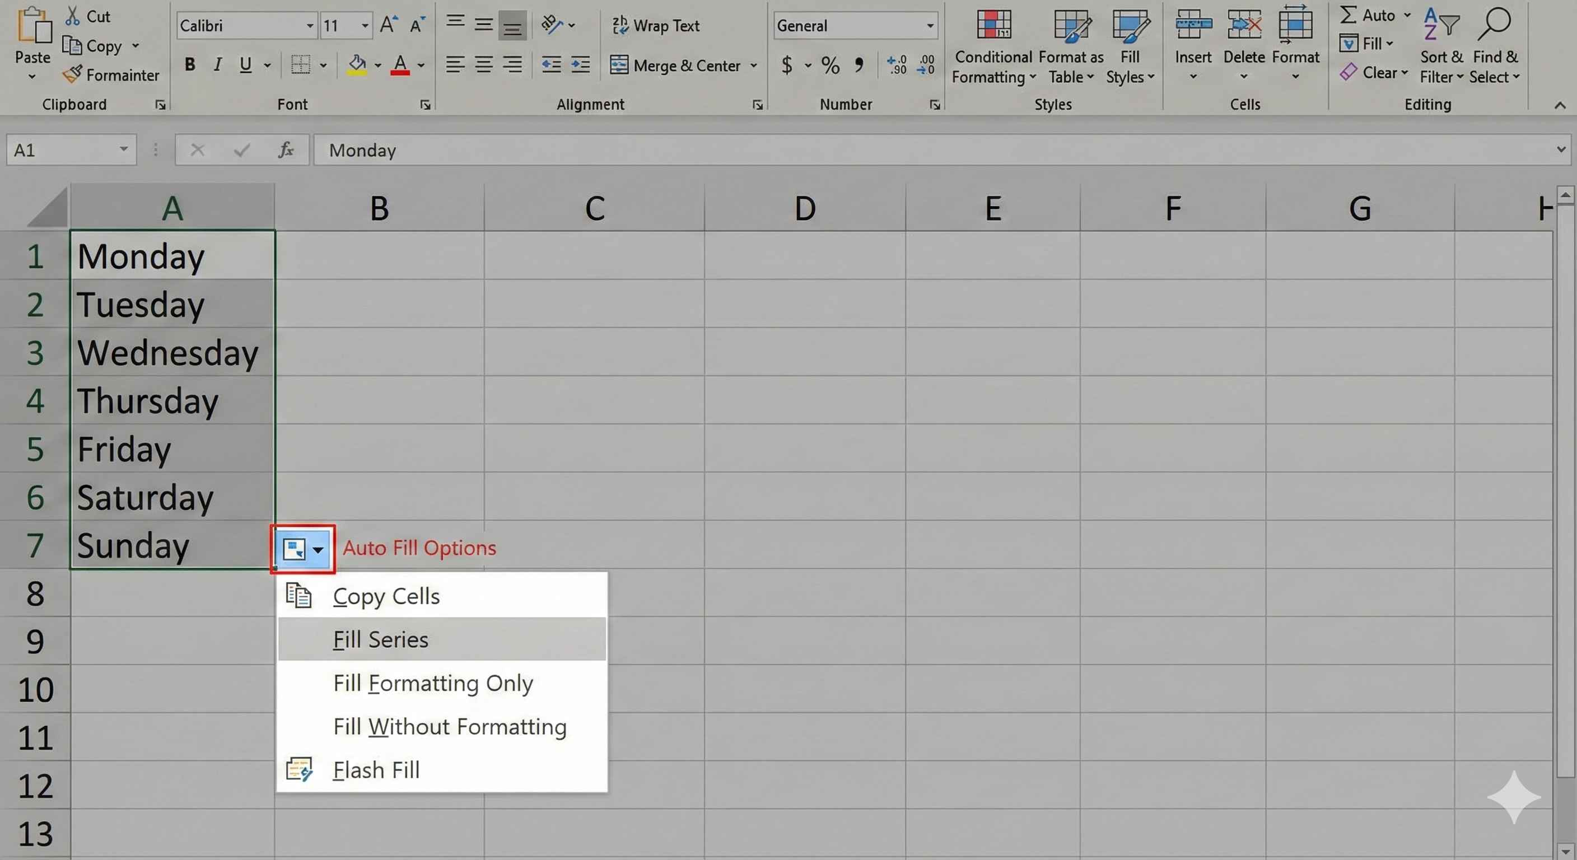Expand the font size dropdown
Screen dimensions: 1577x860
click(364, 25)
